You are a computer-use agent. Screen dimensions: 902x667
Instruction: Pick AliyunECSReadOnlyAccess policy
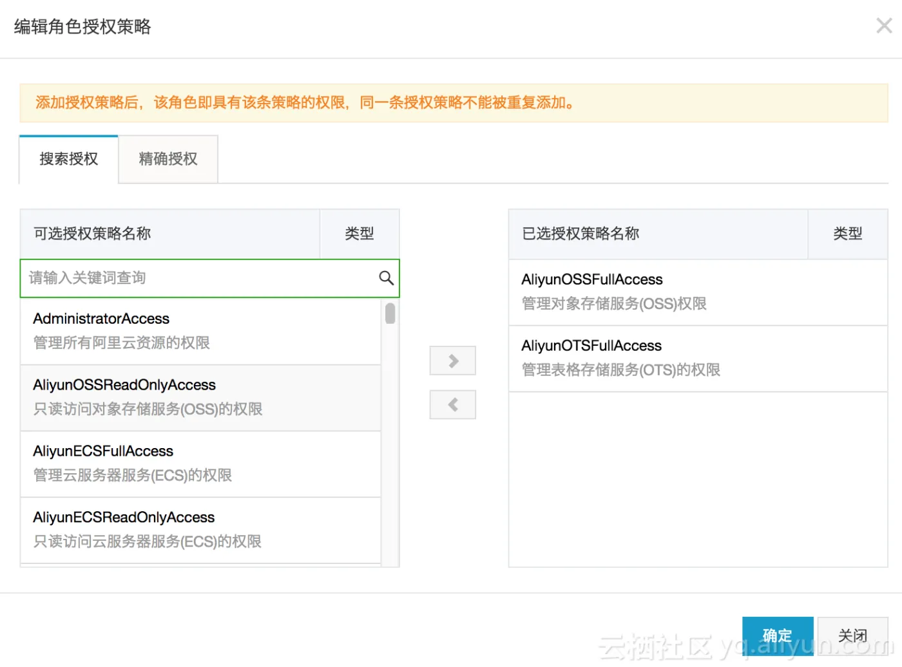(x=201, y=531)
